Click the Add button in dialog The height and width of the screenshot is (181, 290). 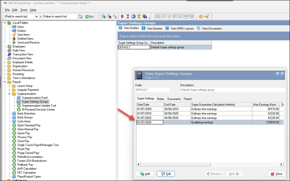[x=145, y=174]
